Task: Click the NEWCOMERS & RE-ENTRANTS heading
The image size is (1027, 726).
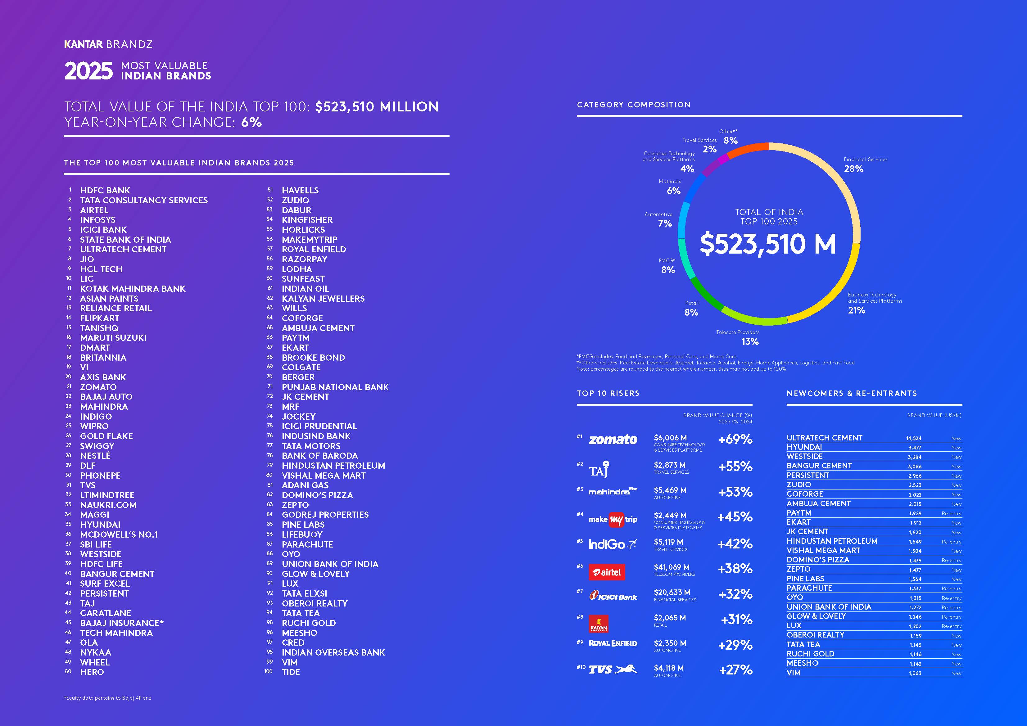Action: [x=852, y=393]
